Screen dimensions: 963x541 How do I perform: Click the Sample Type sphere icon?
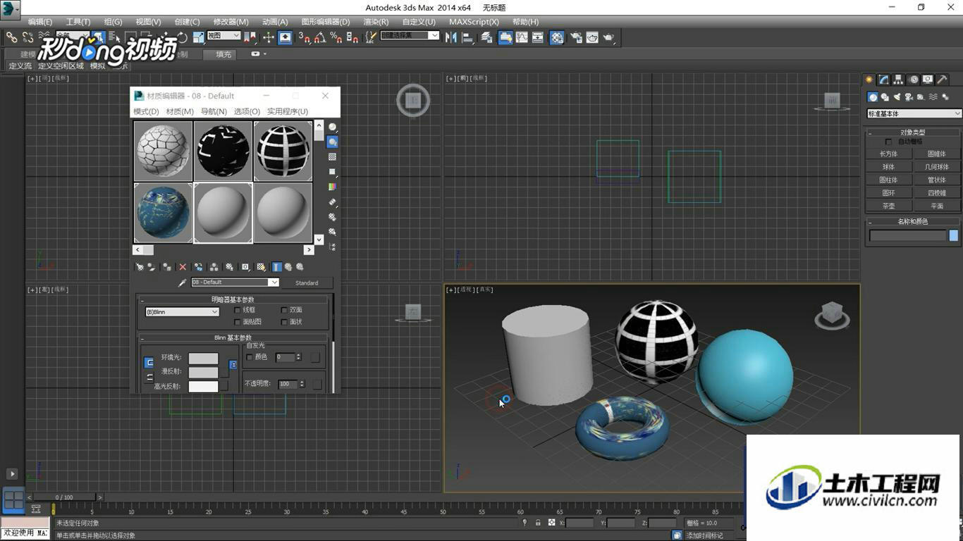(x=332, y=128)
